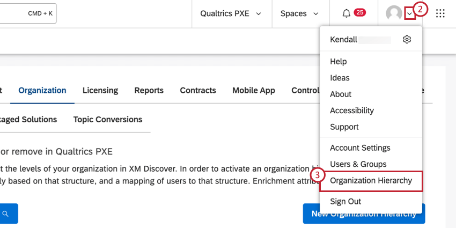Switch to the Licensing tab
Screen dimensions: 456x228
pos(100,91)
